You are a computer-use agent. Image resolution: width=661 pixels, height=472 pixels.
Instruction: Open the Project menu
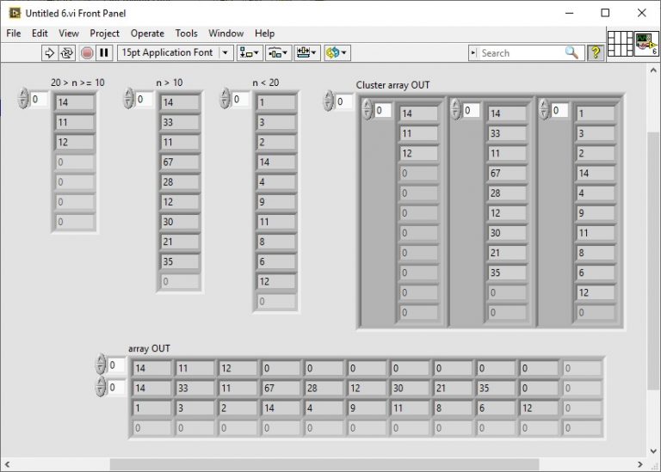coord(105,34)
